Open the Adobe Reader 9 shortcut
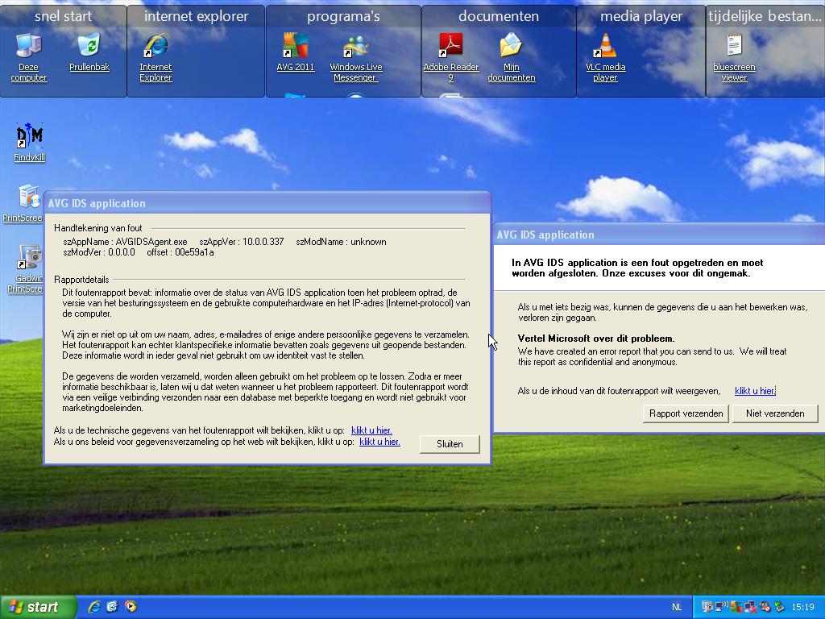This screenshot has width=825, height=619. pos(451,57)
